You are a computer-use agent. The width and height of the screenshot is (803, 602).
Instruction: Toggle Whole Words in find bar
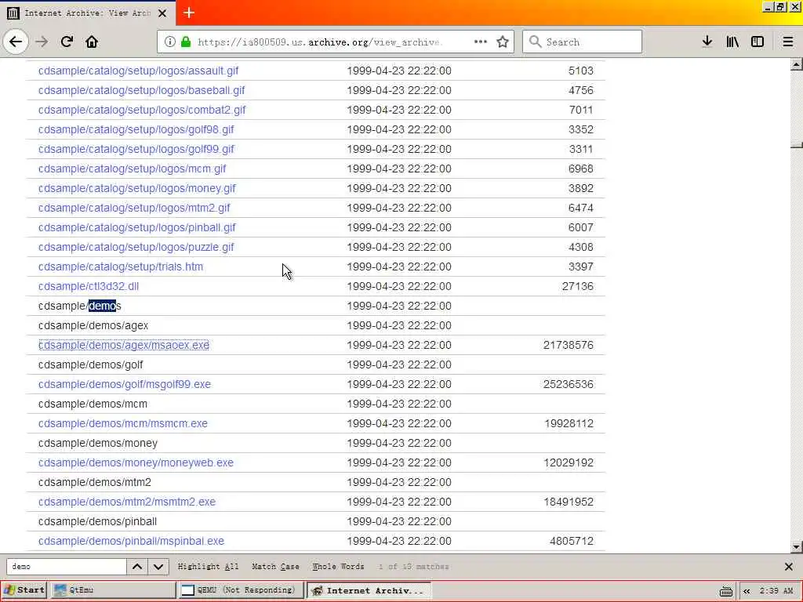pos(339,567)
